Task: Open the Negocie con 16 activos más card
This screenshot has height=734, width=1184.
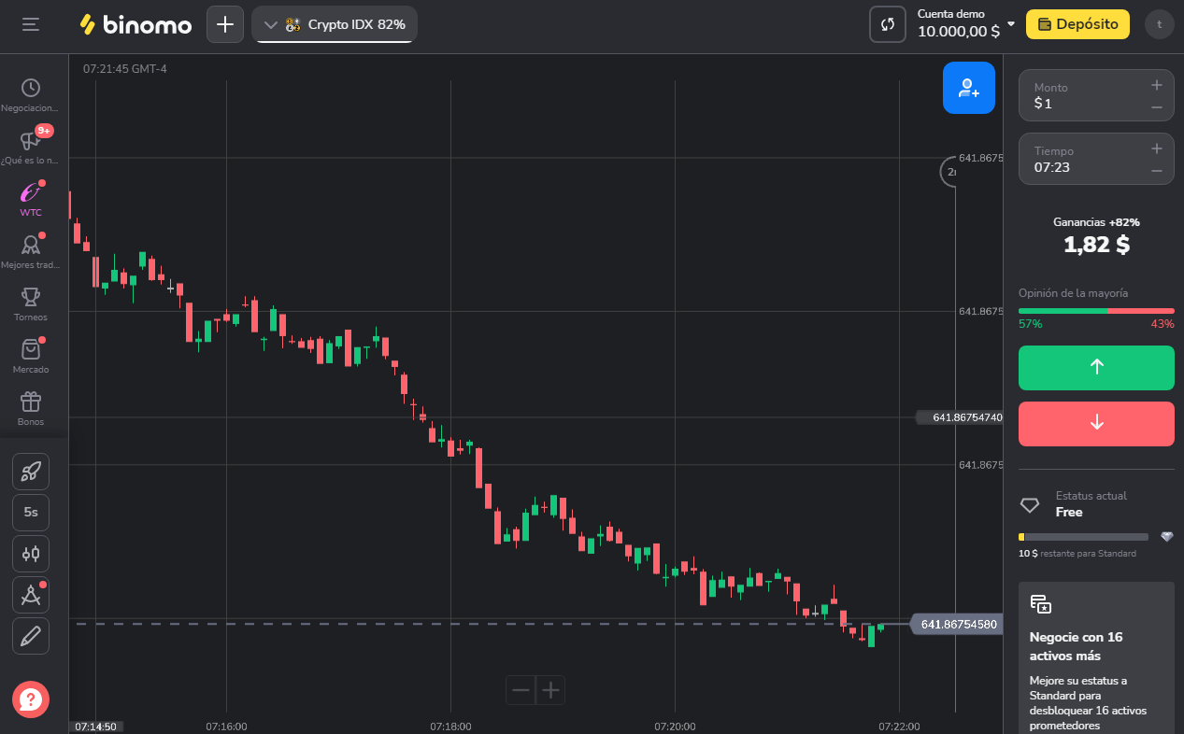Action: 1096,658
